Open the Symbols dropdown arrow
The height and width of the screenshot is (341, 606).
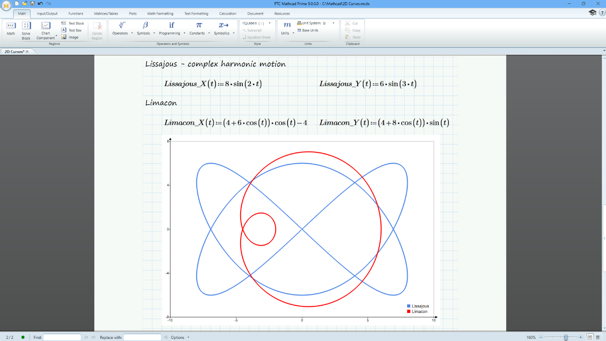click(x=154, y=33)
